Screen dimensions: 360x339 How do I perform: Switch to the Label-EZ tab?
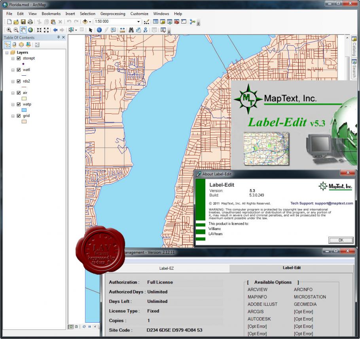coord(166,268)
